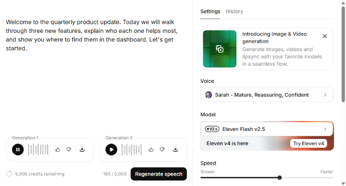Download Generation 1 audio

82,150
